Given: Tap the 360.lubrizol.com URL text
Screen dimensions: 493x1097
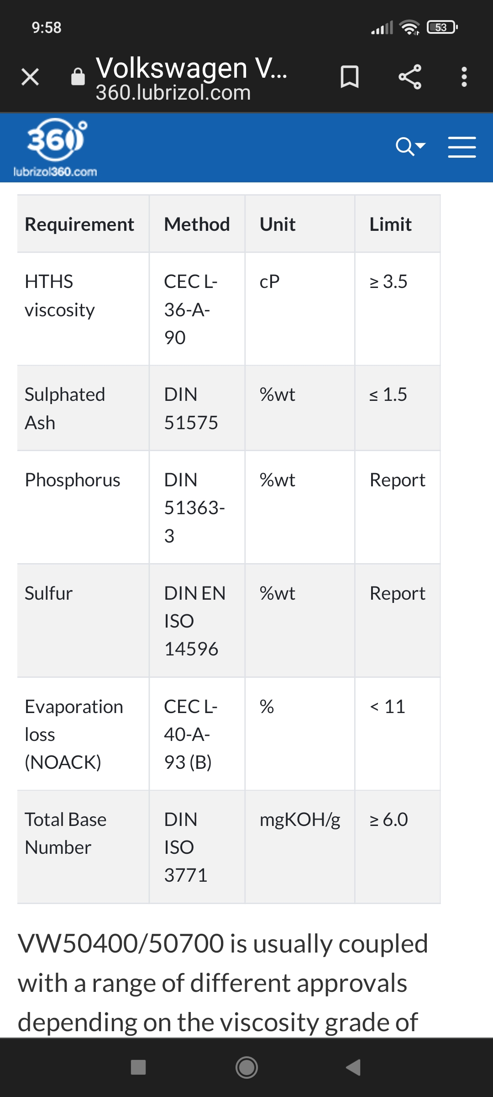Looking at the screenshot, I should 173,93.
